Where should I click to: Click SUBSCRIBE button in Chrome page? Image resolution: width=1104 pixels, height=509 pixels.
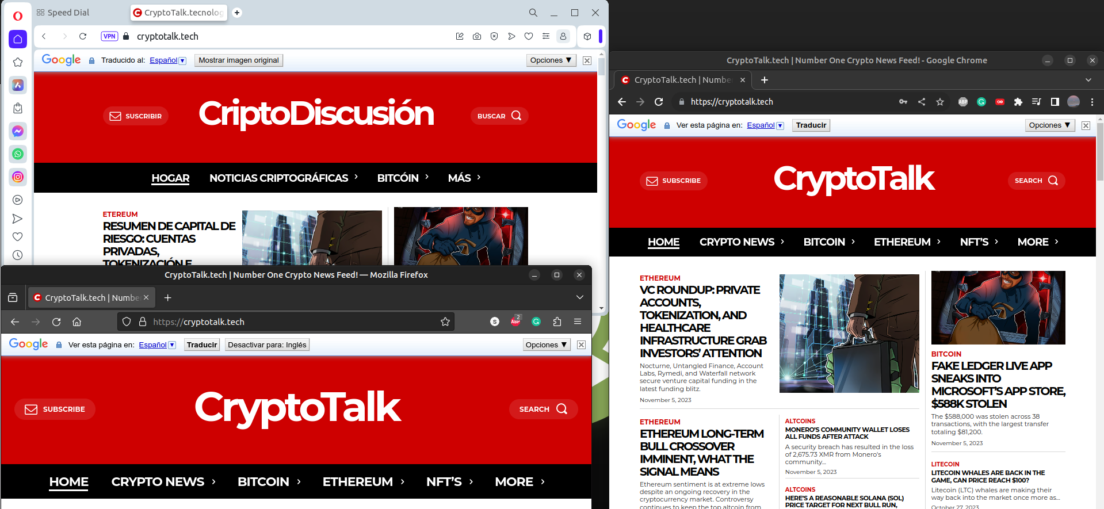coord(674,181)
